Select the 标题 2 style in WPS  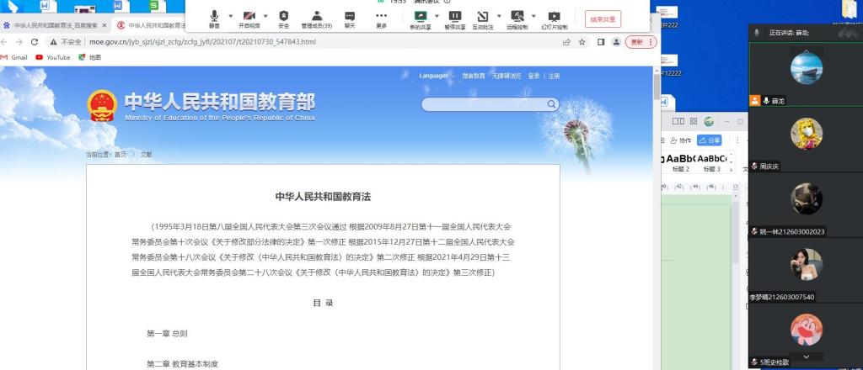(680, 164)
